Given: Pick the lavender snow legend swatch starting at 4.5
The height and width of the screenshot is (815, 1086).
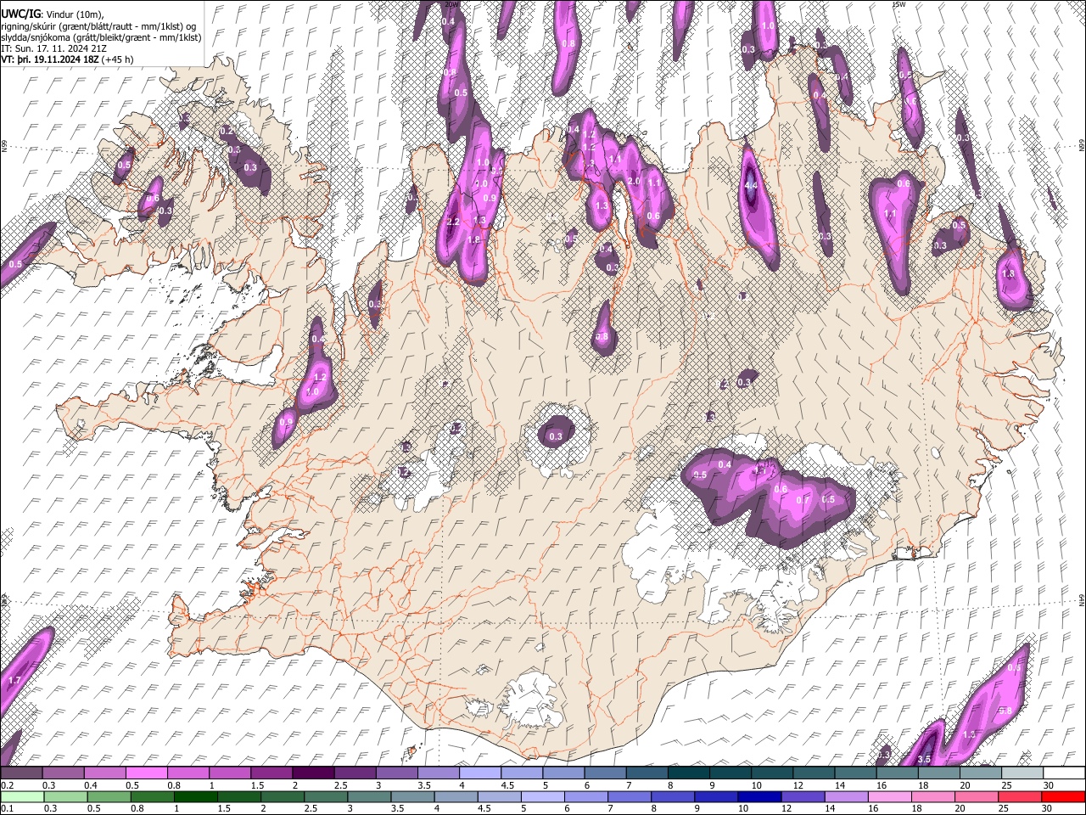Looking at the screenshot, I should pyautogui.click(x=522, y=773).
